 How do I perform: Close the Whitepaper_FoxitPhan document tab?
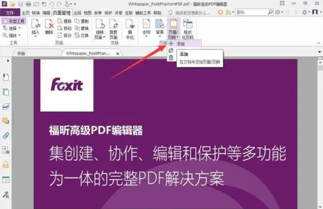tap(118, 54)
